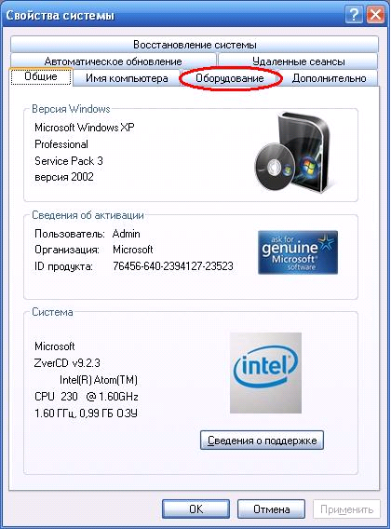Select the Удаленные сеансы tab
Image resolution: width=391 pixels, height=529 pixels.
298,61
